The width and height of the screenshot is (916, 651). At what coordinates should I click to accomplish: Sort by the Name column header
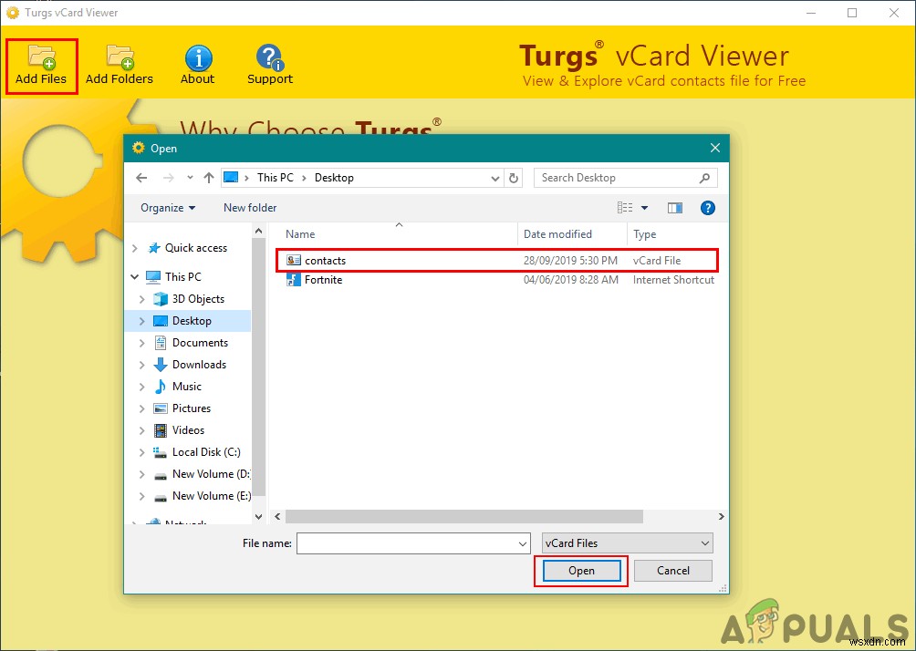300,234
